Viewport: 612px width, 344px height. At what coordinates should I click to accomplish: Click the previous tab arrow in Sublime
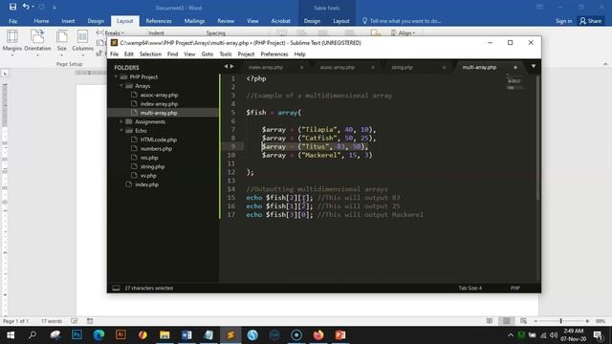point(226,67)
